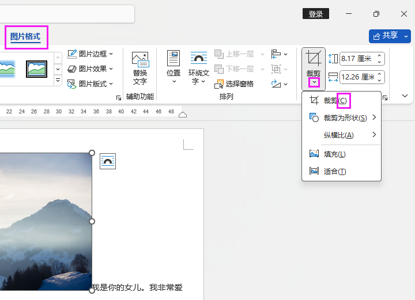This screenshot has width=415, height=300.
Task: Choose 裁剪(C) from crop menu
Action: (341, 101)
